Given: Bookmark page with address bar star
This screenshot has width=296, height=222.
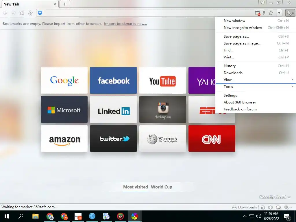Looking at the screenshot, I should tap(271, 13).
